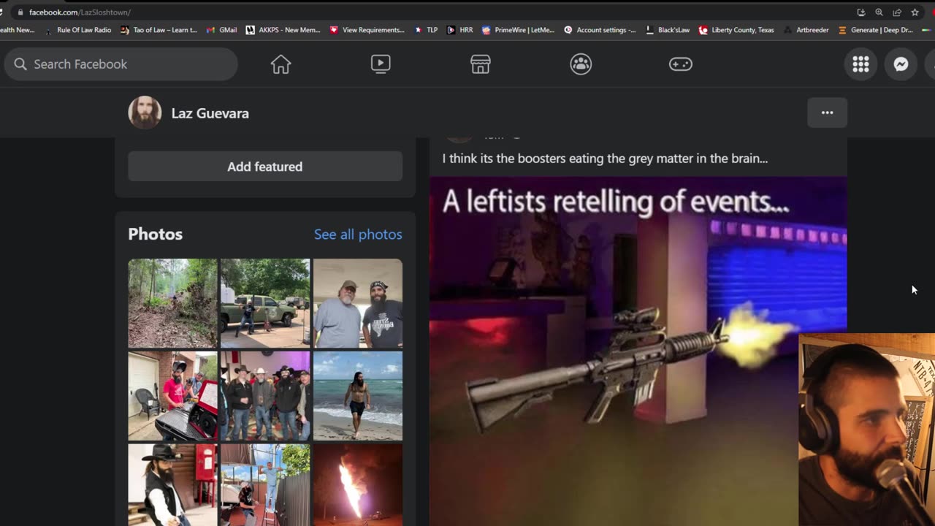This screenshot has width=935, height=526.
Task: Click the Add featured button
Action: [x=265, y=167]
